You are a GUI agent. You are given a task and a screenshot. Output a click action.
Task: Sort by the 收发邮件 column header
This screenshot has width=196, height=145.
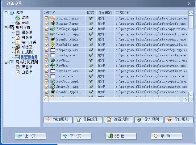point(105,13)
